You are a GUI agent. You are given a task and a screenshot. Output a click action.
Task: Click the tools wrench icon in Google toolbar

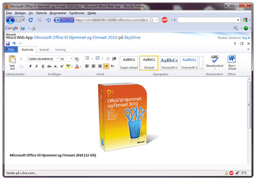(236, 28)
